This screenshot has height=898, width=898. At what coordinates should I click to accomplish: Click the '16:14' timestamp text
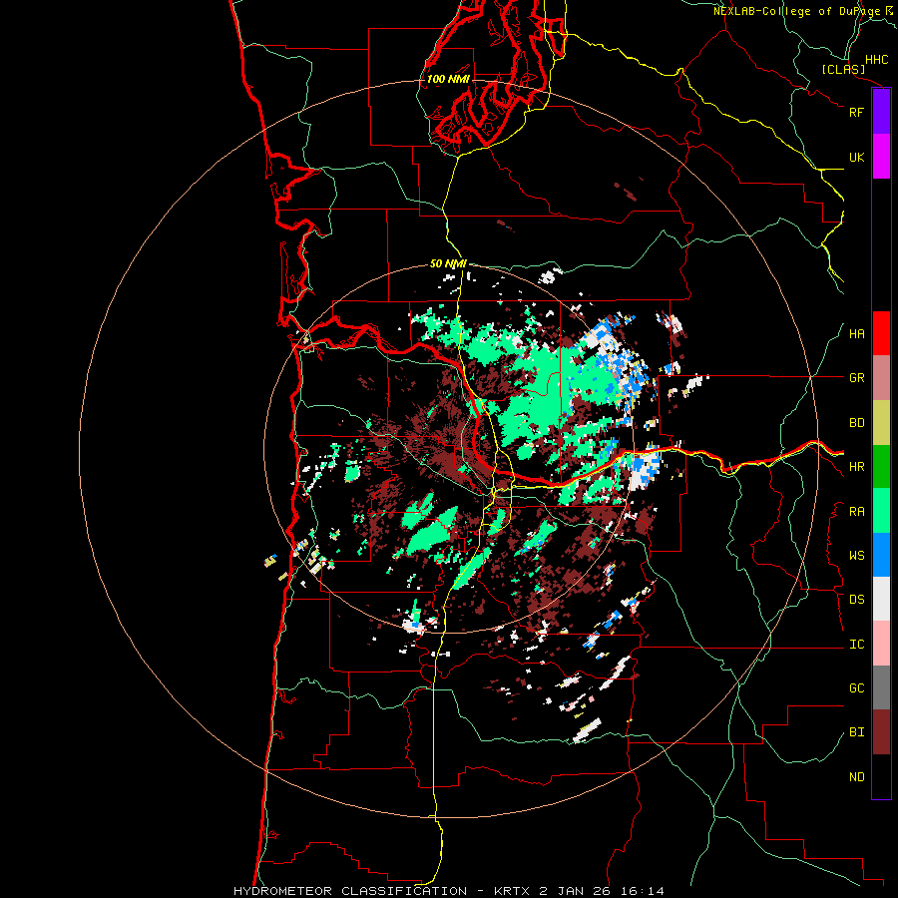coord(643,891)
